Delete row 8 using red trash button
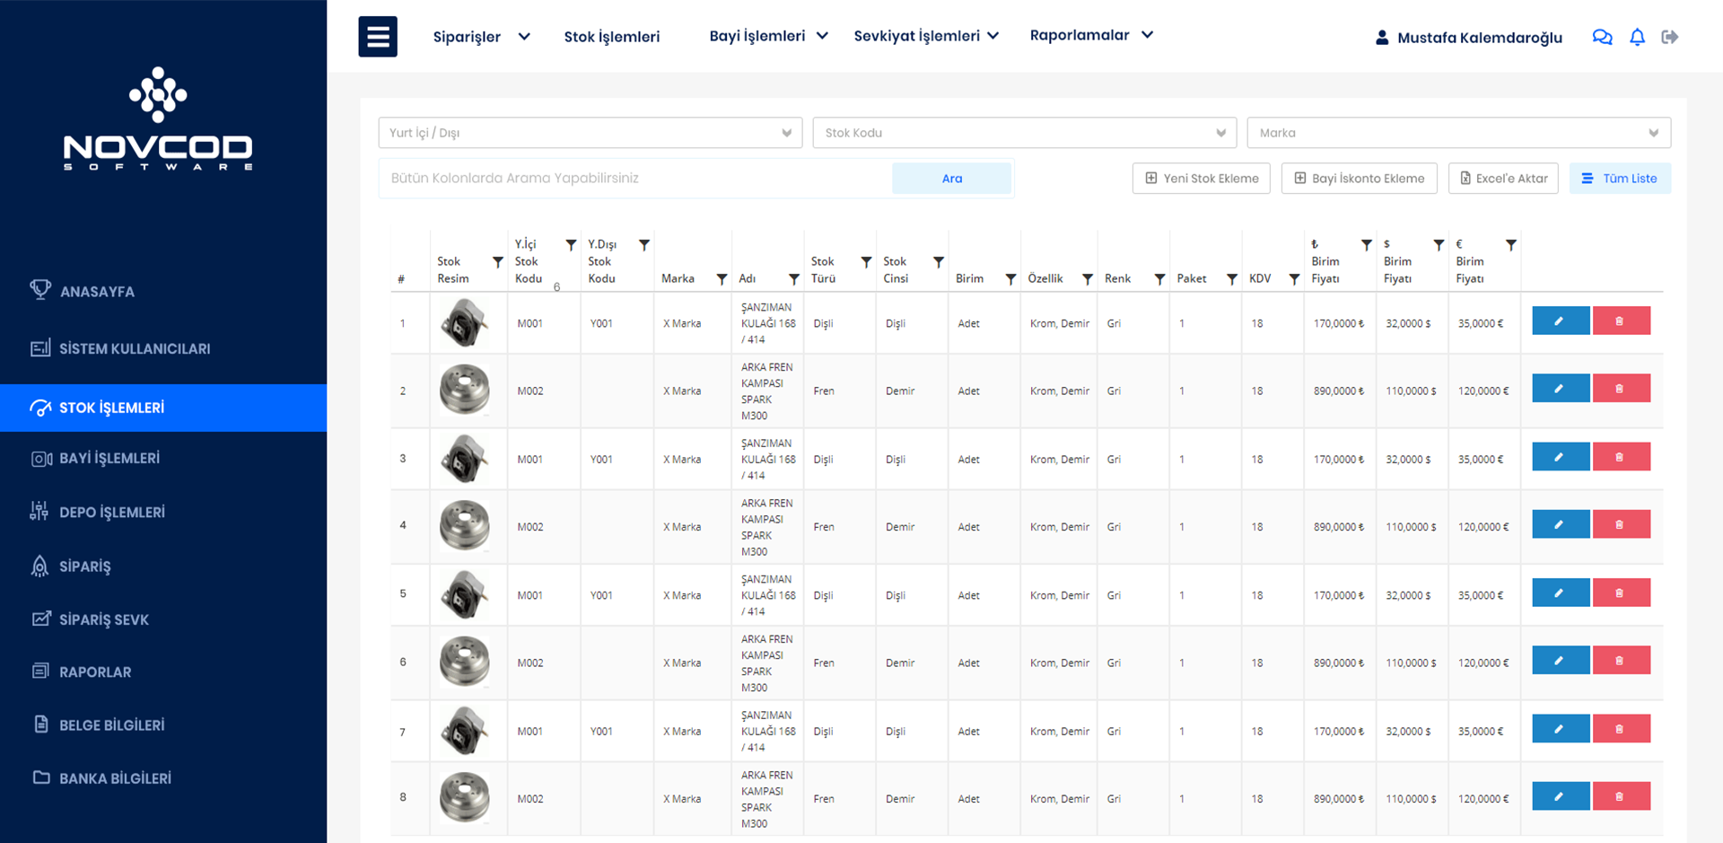This screenshot has width=1723, height=843. pyautogui.click(x=1621, y=796)
